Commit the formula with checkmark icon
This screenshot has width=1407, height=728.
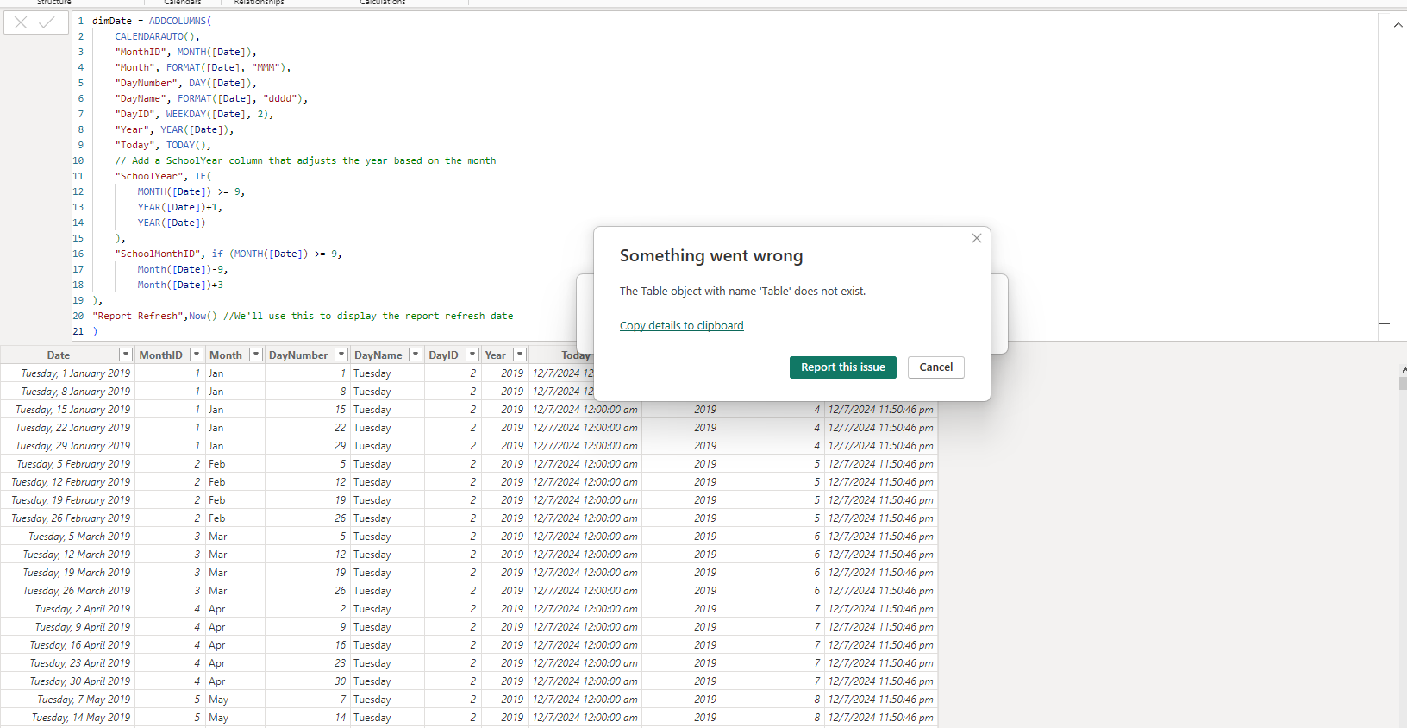(47, 22)
